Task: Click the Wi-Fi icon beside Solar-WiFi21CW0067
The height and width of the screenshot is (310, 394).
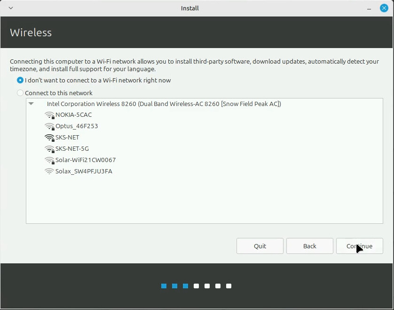Action: [x=49, y=160]
